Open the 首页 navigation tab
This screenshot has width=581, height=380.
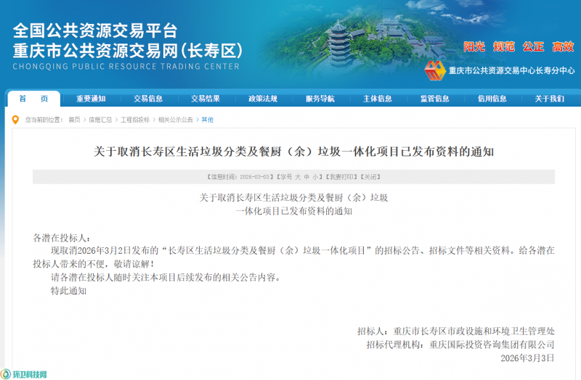[33, 99]
